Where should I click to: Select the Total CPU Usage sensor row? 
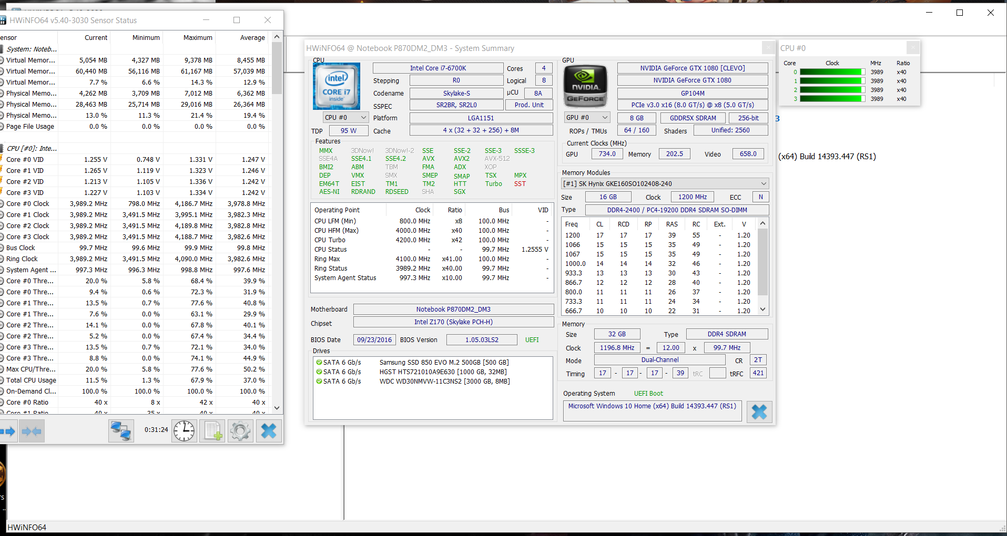point(32,380)
